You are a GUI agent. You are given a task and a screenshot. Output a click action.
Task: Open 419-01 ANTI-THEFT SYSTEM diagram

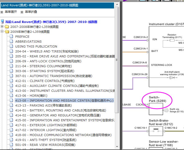coord(46,140)
